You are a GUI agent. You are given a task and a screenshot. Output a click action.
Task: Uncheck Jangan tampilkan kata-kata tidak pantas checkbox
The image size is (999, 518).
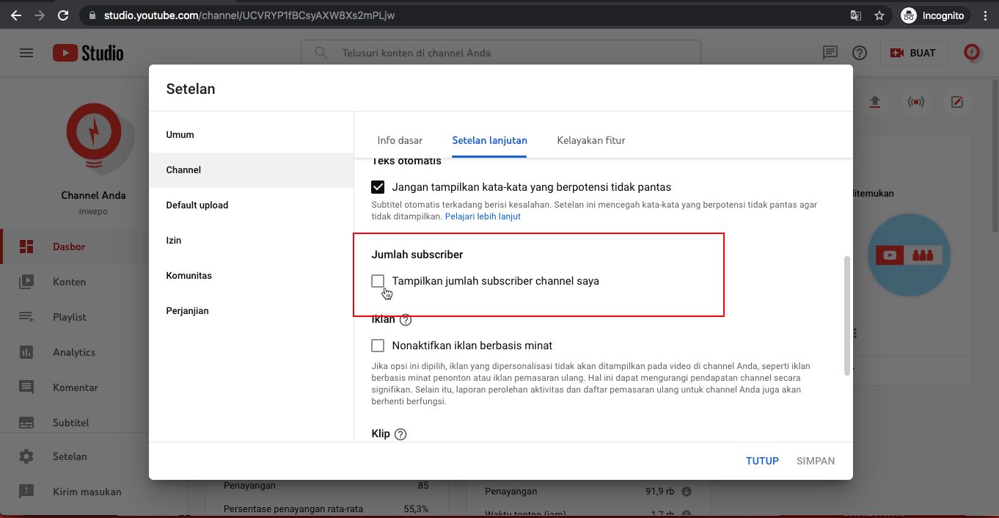(378, 187)
